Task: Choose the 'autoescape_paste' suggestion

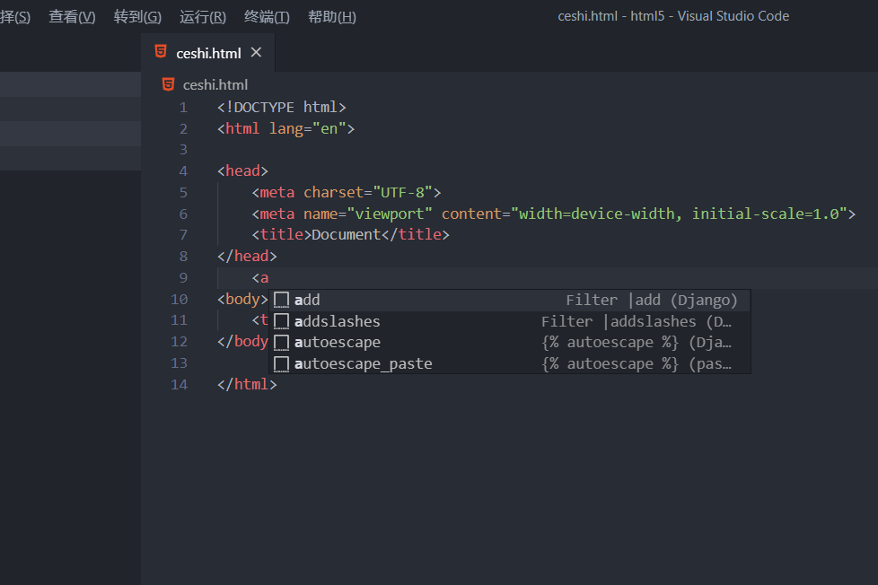Action: pos(510,363)
